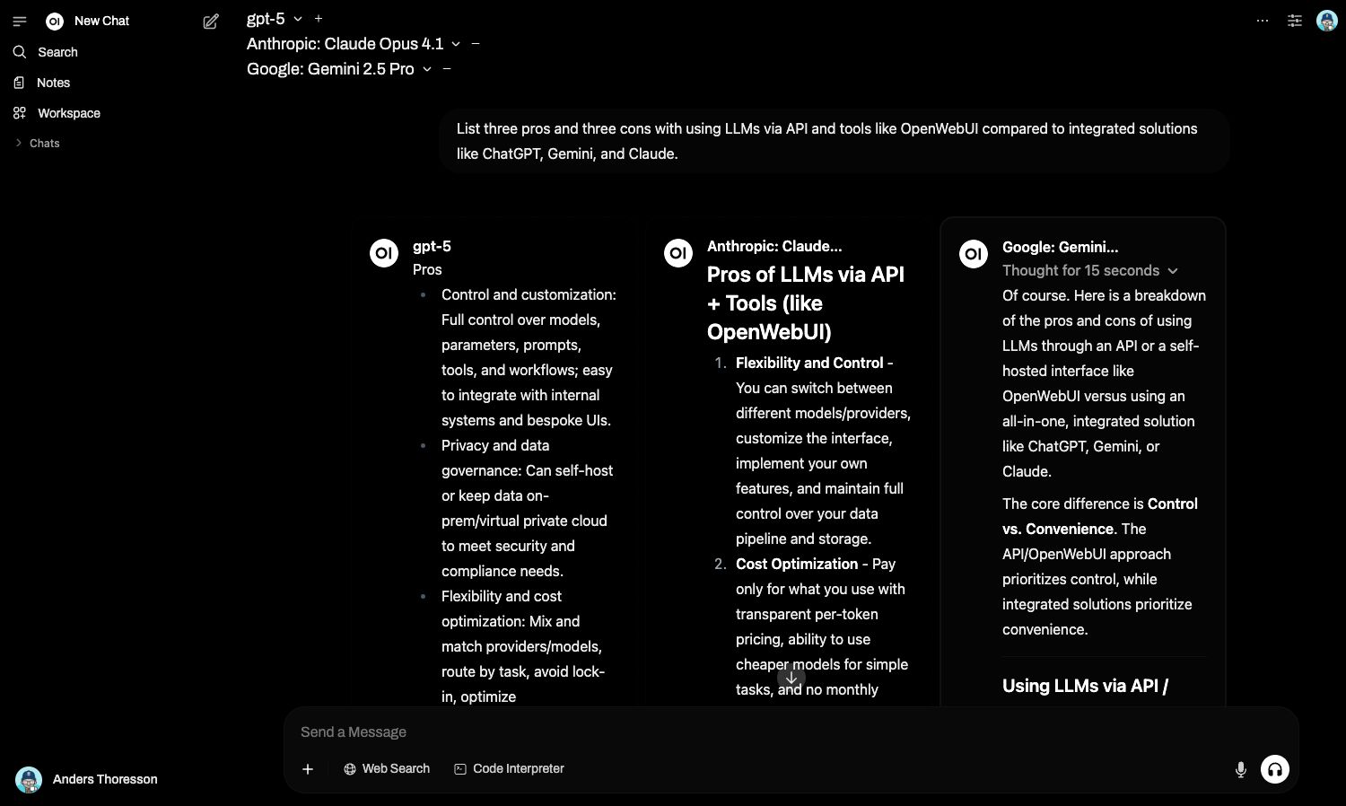
Task: Expand the 'Thought for 15 seconds' section
Action: click(x=1089, y=271)
